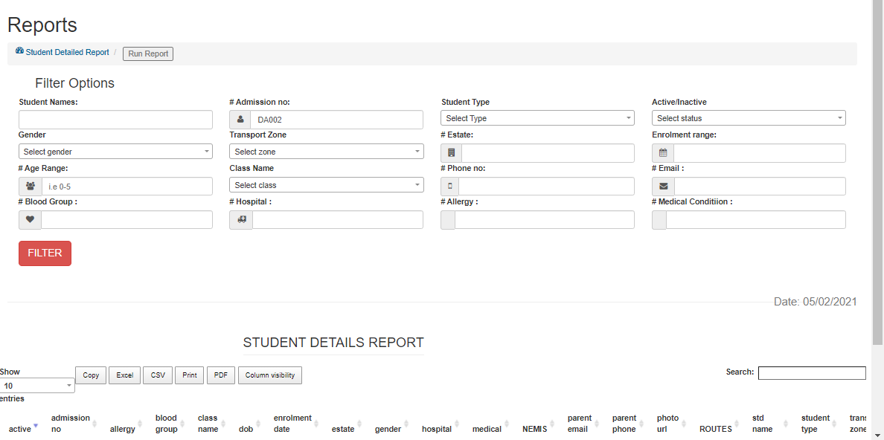Click the ambulance icon beside Hospital field
This screenshot has width=884, height=440.
coord(241,220)
